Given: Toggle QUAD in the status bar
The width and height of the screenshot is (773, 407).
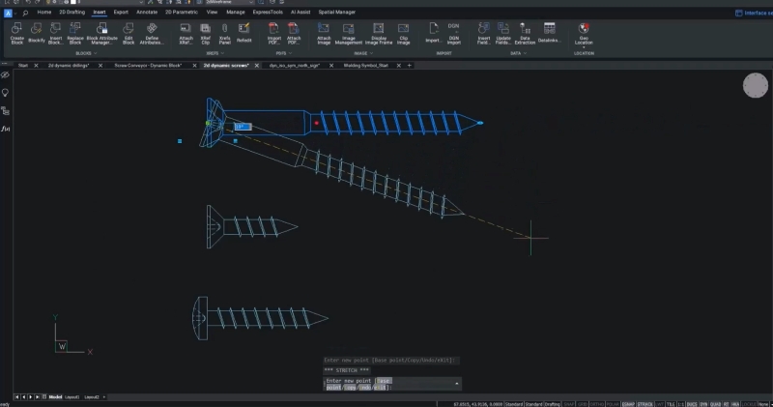Looking at the screenshot, I should click(715, 404).
